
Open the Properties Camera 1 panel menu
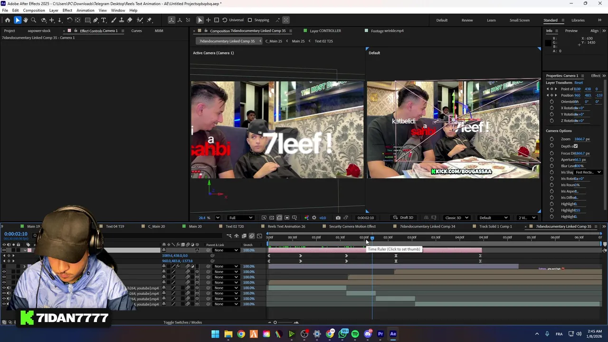tap(583, 76)
